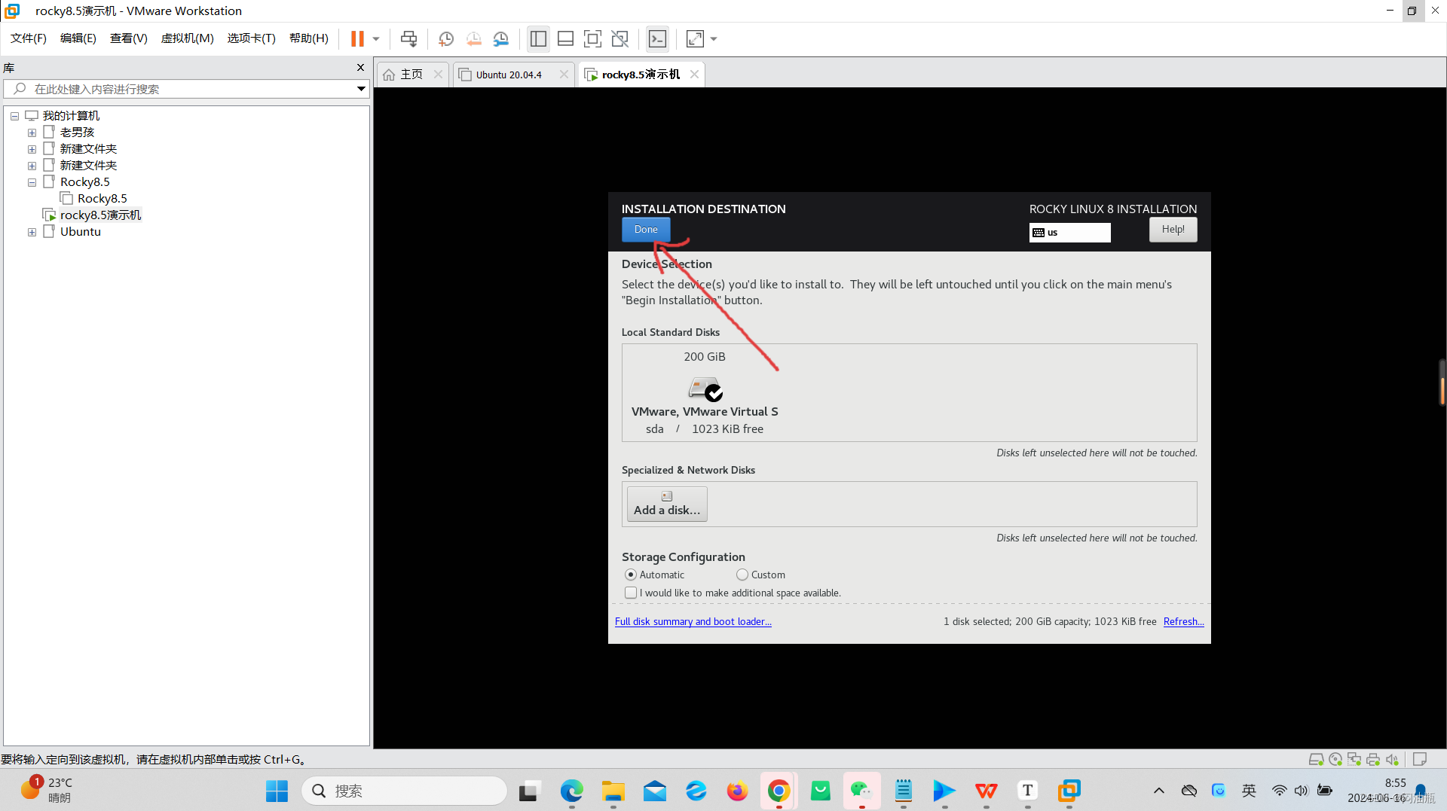
Task: Close the rocky8.5演示机 tab
Action: point(694,74)
